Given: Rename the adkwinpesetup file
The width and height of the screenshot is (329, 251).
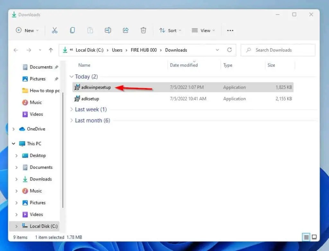Looking at the screenshot, I should click(108, 30).
